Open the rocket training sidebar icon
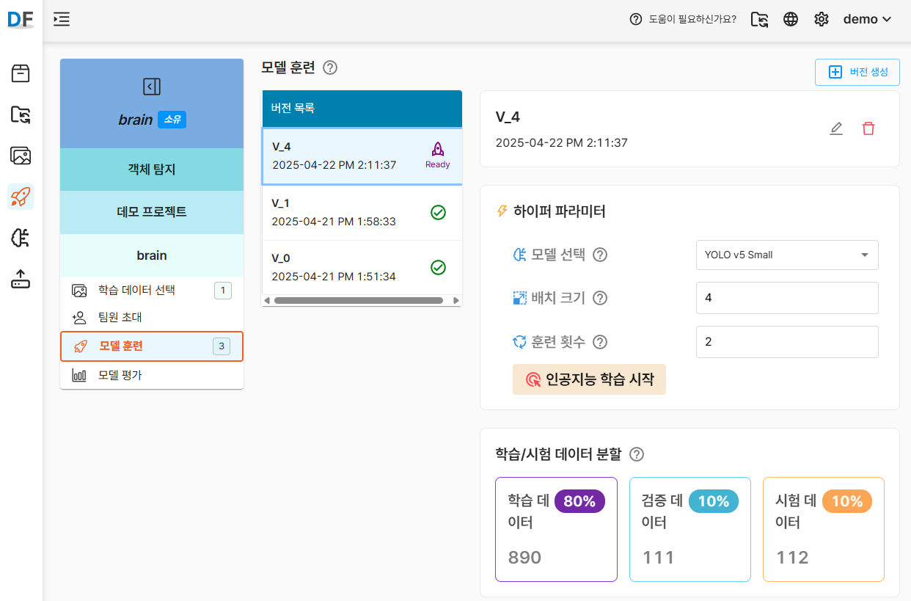 pyautogui.click(x=21, y=197)
